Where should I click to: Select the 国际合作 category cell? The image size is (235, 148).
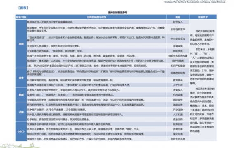point(178,100)
